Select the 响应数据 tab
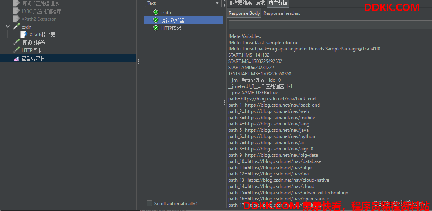 coord(278,3)
